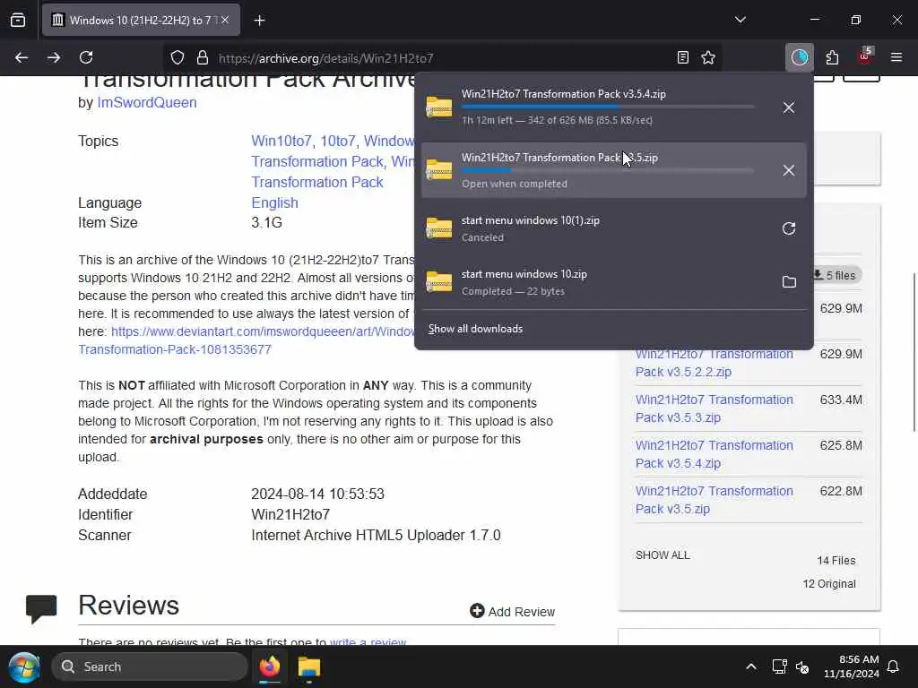Show hidden system tray icons
918x688 pixels.
[x=751, y=666]
